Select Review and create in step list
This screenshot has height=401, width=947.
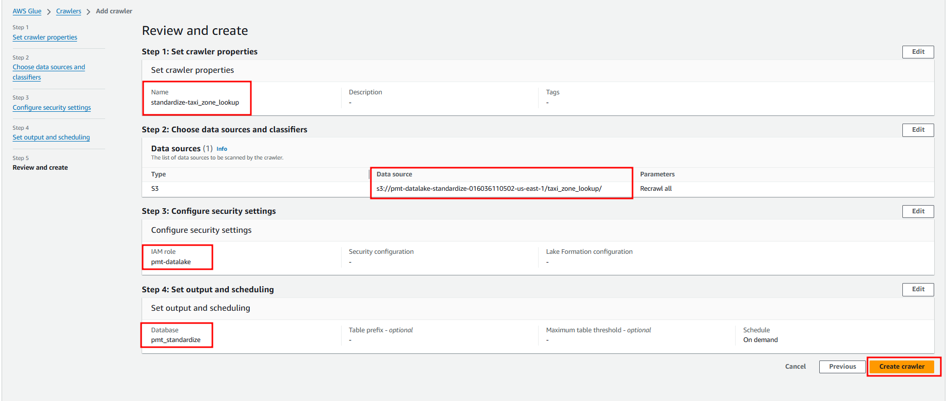40,168
